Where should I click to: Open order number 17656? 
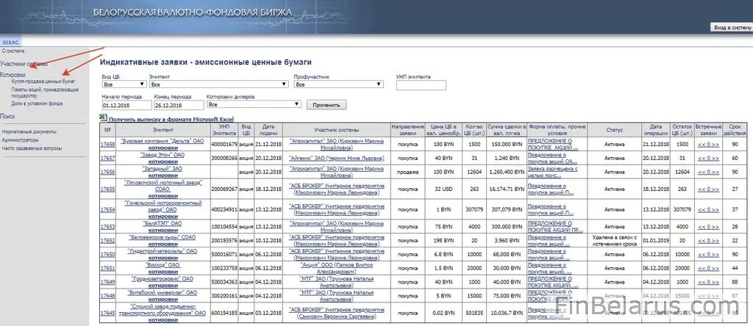pos(107,172)
